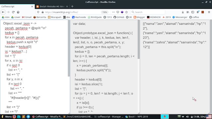Switch to the Bedah Website #6 tab
This screenshot has height=119, width=212.
click(52, 7)
